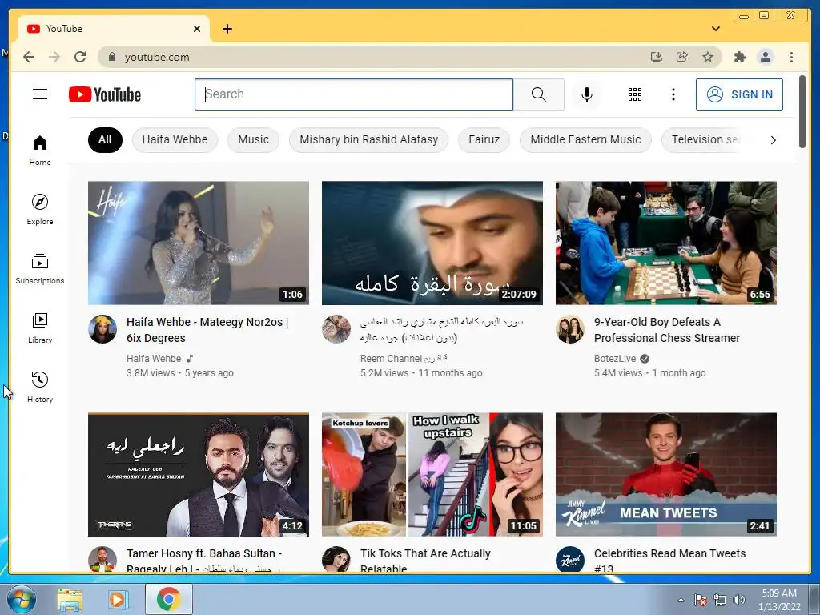
Task: Play the Quran recitation 2:07:09 thumbnail
Action: [x=432, y=243]
